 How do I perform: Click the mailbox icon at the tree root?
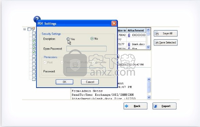[33, 29]
